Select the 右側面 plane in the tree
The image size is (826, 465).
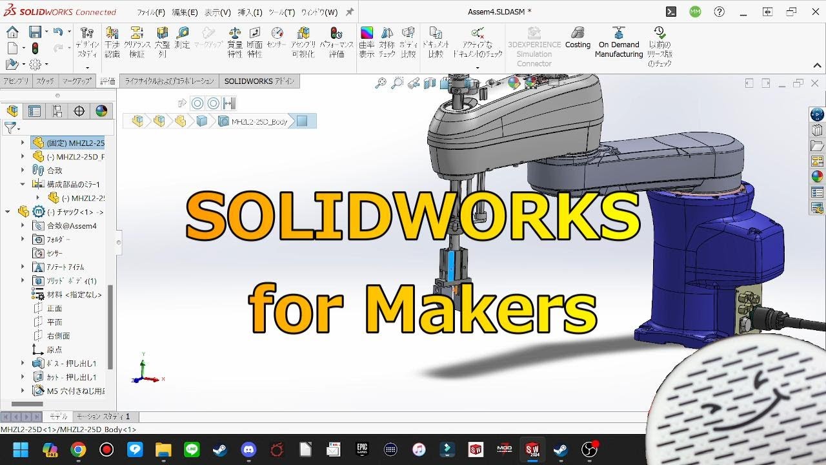point(58,336)
